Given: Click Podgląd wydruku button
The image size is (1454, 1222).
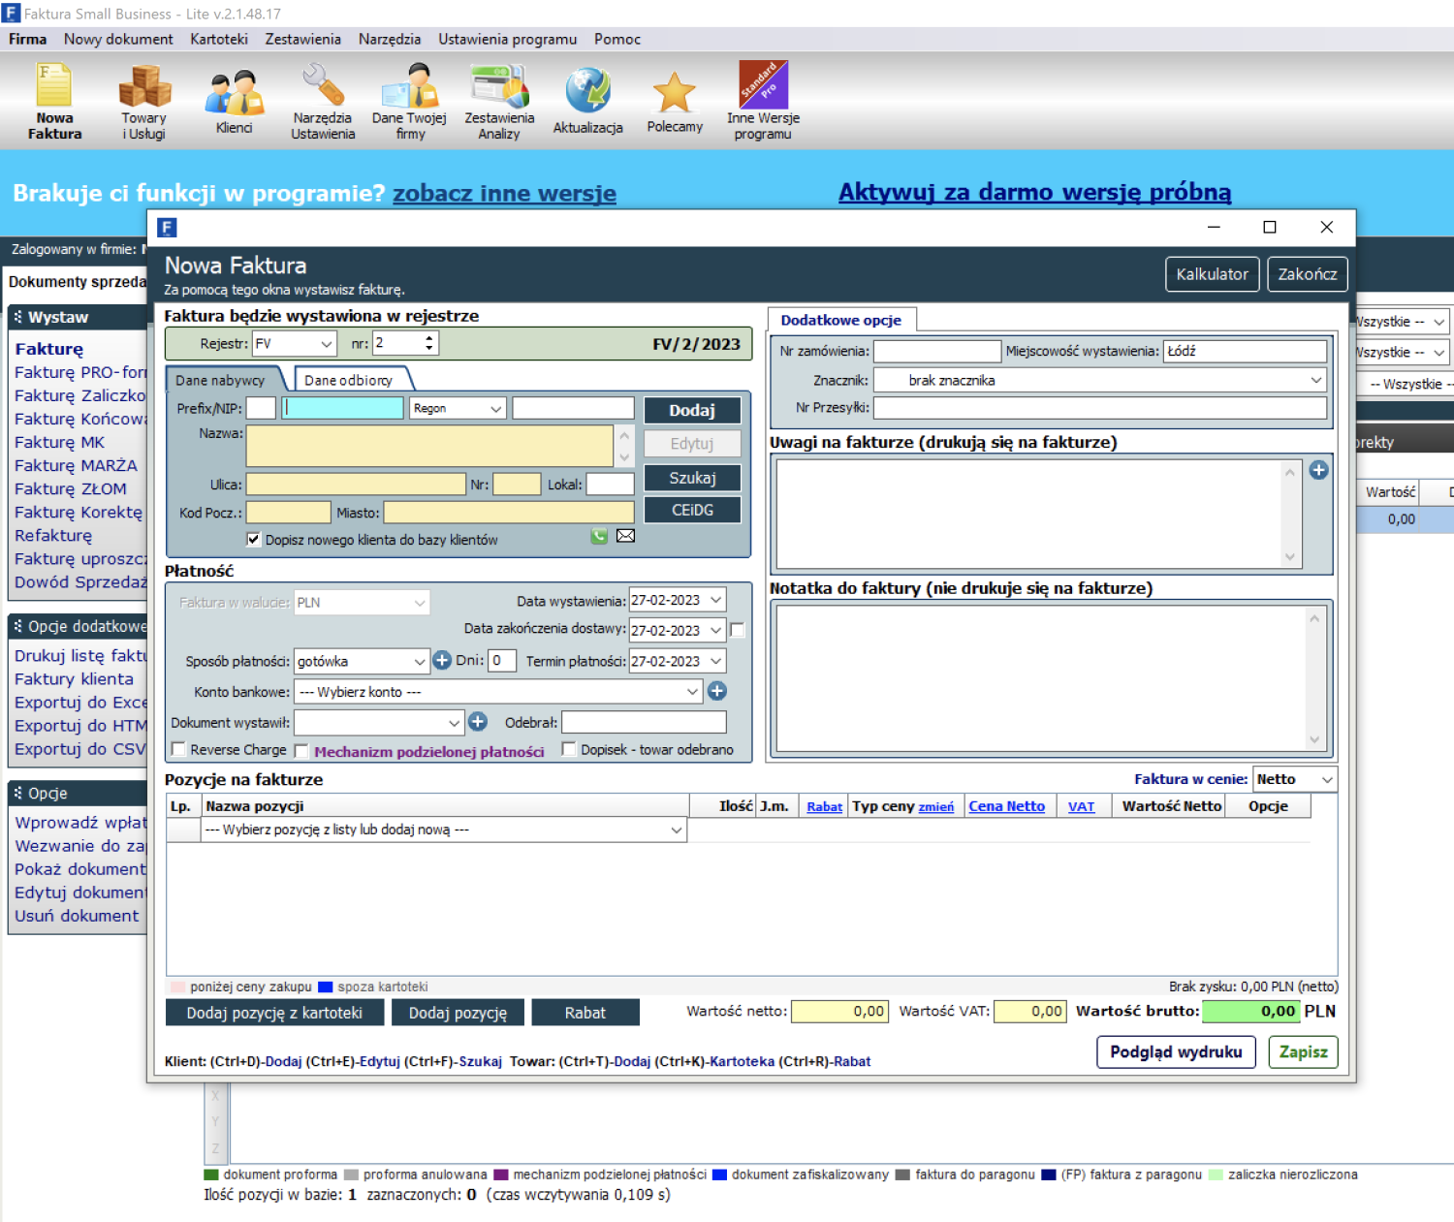Looking at the screenshot, I should (1176, 1051).
